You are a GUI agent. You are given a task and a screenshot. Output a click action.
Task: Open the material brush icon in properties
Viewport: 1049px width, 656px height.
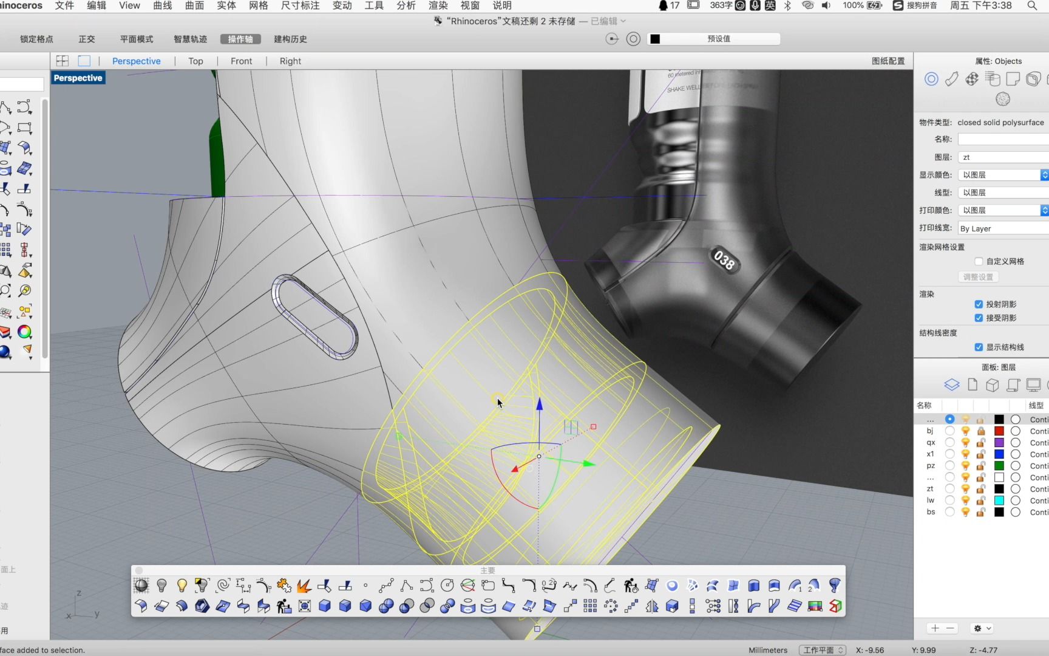tap(951, 79)
